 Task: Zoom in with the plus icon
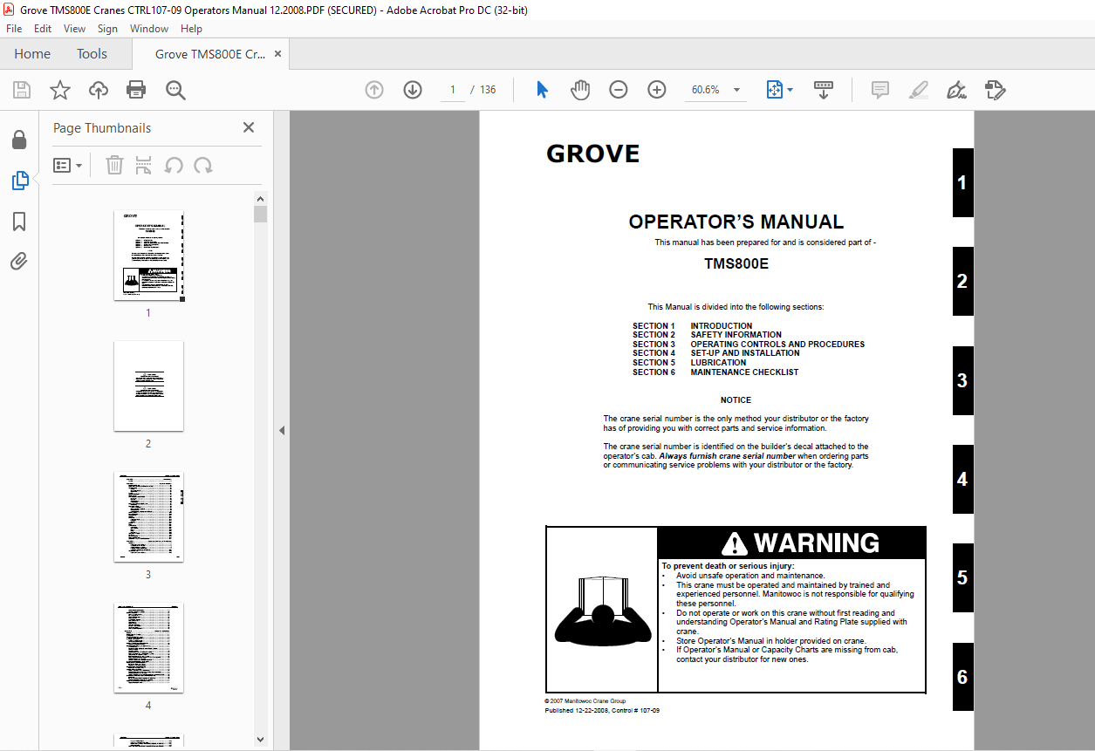click(657, 90)
